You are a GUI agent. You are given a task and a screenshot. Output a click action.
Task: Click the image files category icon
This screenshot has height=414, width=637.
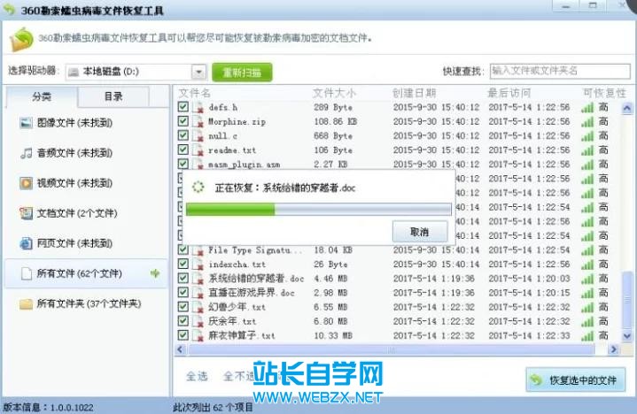tap(27, 123)
